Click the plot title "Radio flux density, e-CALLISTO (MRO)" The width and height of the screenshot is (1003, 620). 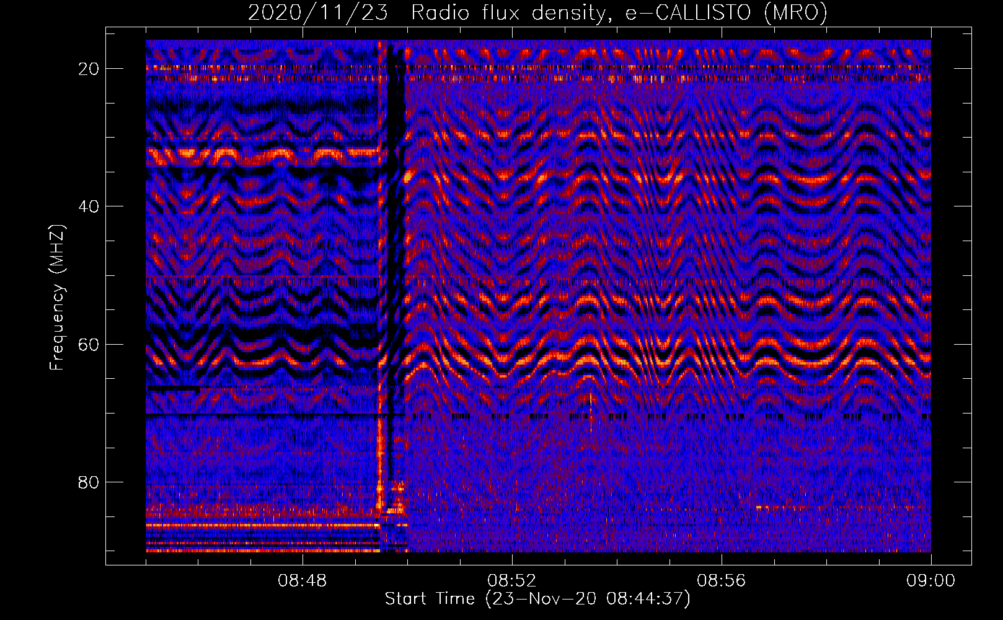(x=619, y=12)
